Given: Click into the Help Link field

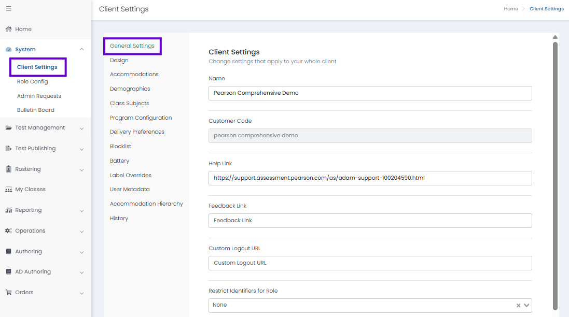Looking at the screenshot, I should pyautogui.click(x=370, y=178).
